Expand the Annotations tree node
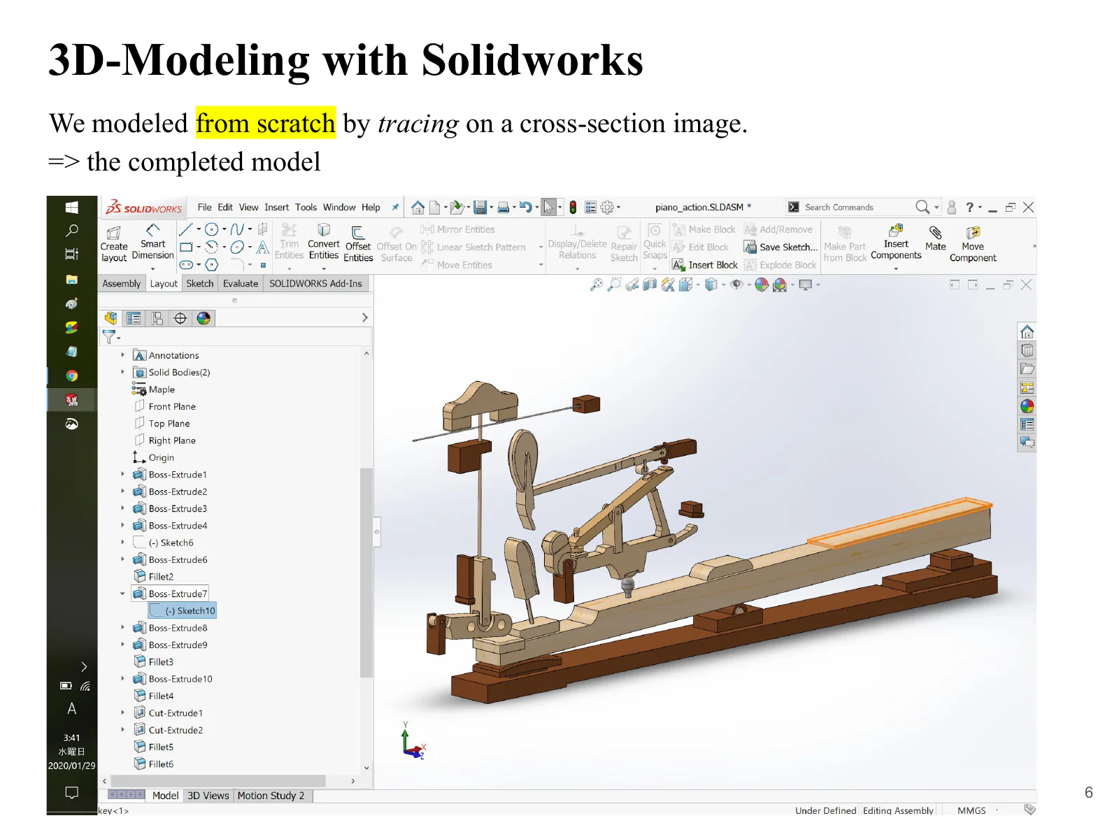This screenshot has height=839, width=1119. 122,355
